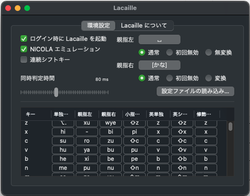Screen dimensions: 250x196
Task: Select 変換 radio option
Action: 209,78
